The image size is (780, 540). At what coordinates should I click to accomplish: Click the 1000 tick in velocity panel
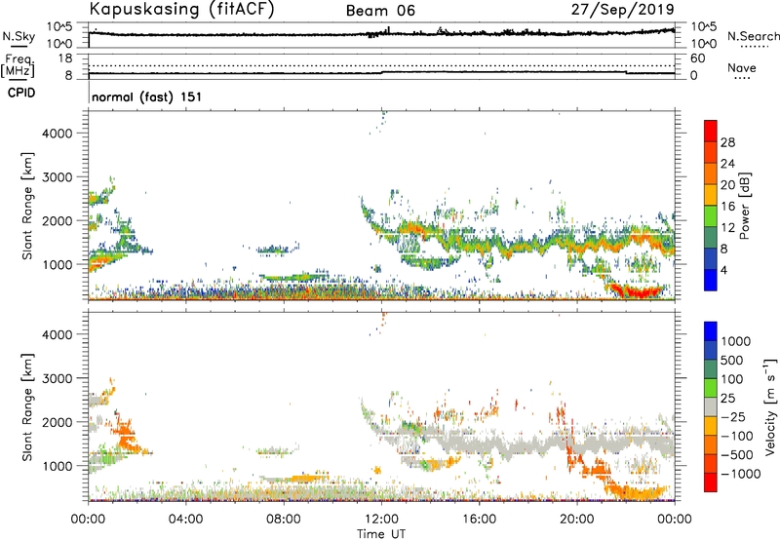pos(57,466)
